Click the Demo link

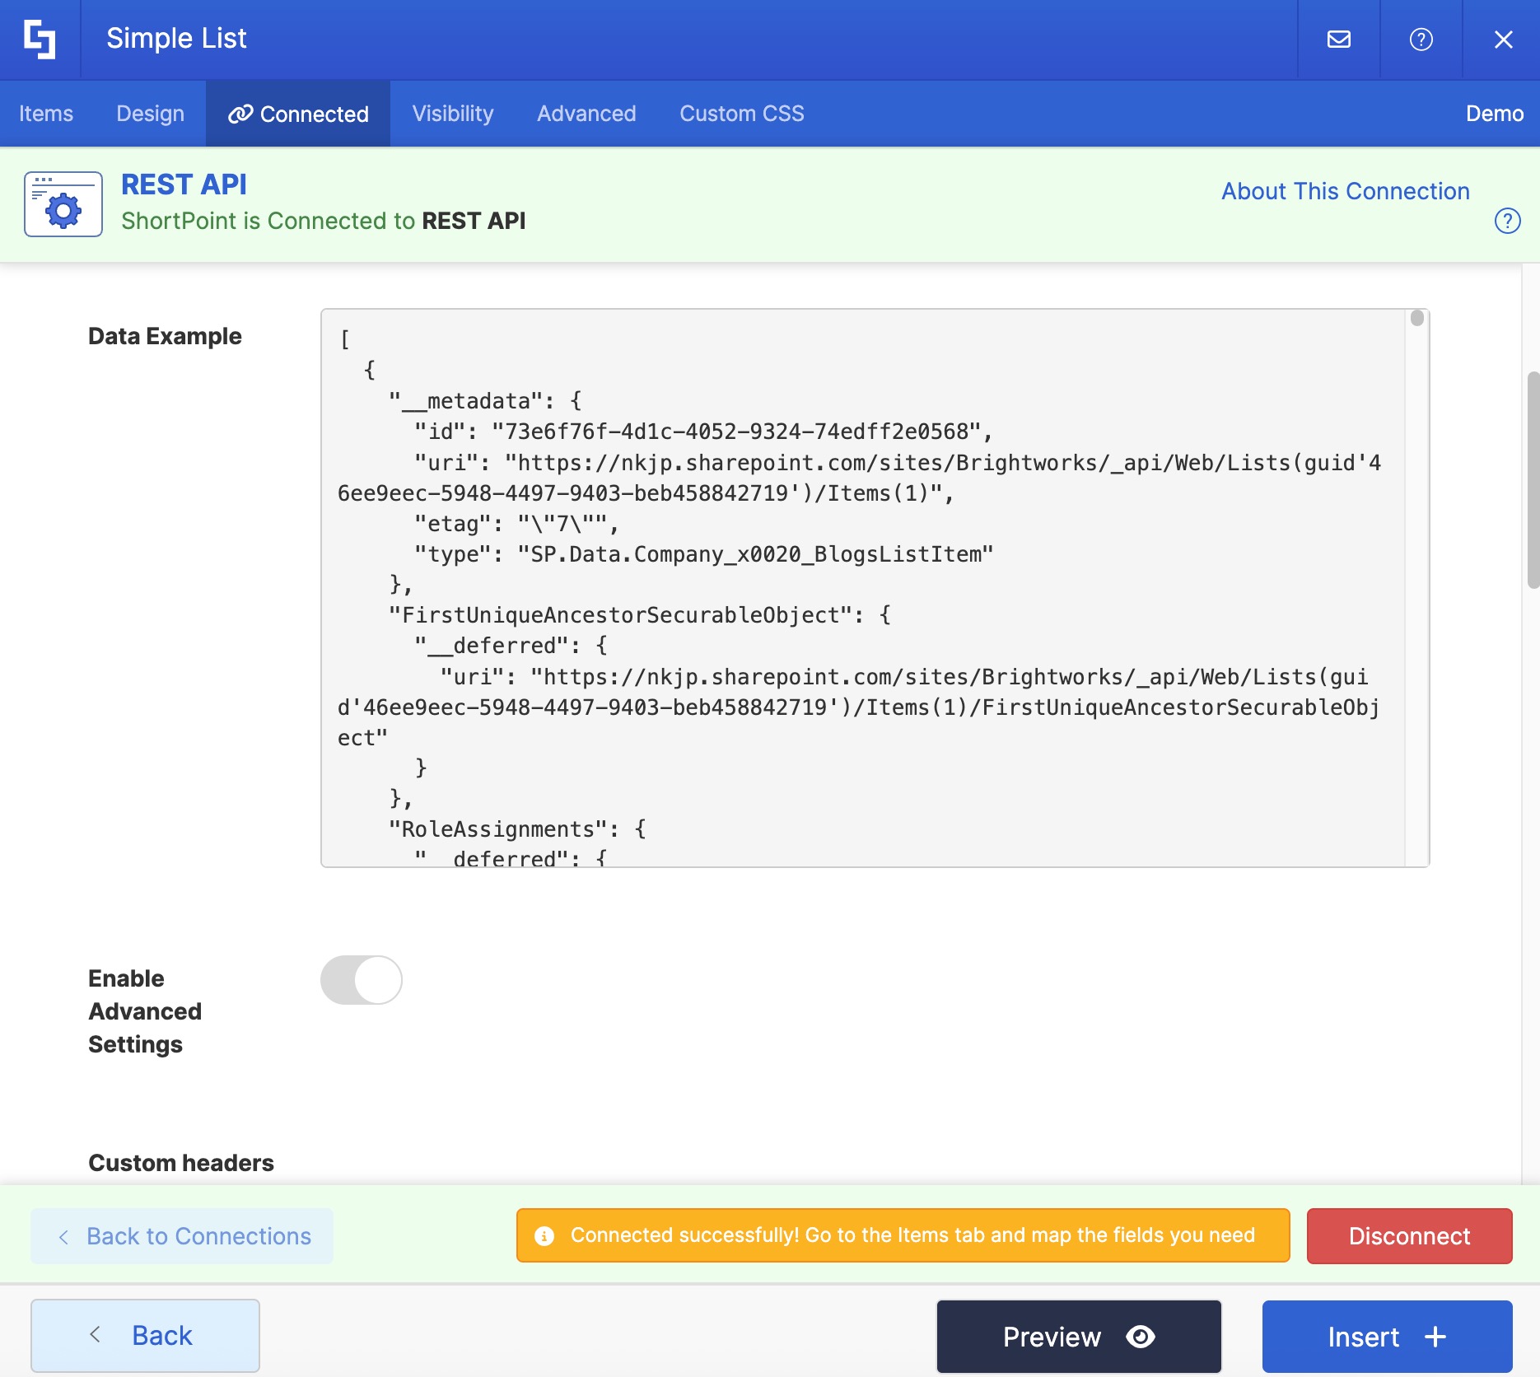tap(1495, 114)
